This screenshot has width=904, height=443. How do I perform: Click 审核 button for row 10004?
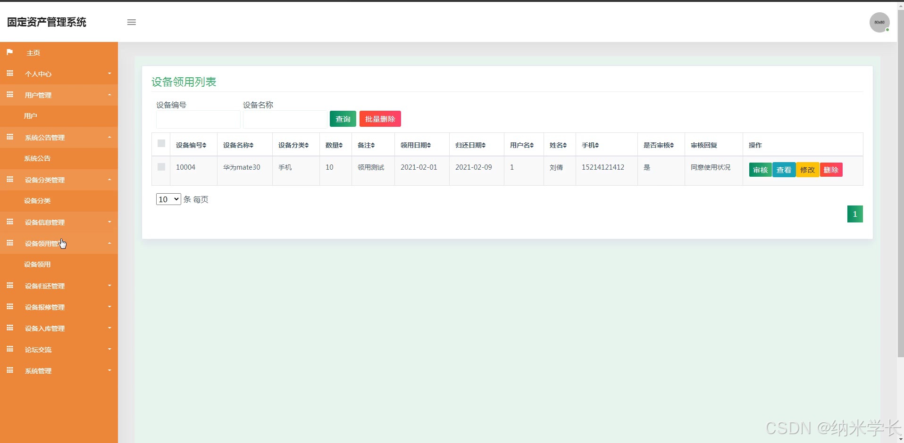pos(761,170)
